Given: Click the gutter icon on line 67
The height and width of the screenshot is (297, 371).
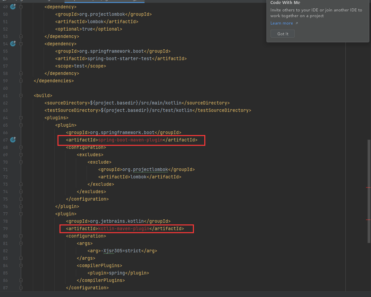Looking at the screenshot, I should pyautogui.click(x=13, y=139).
